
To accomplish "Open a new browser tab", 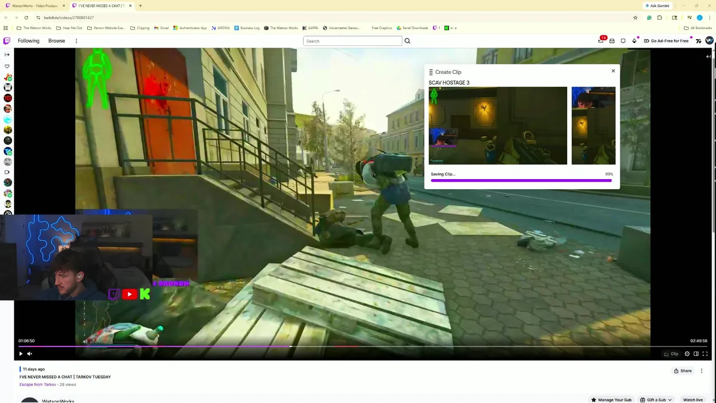I will tap(140, 6).
